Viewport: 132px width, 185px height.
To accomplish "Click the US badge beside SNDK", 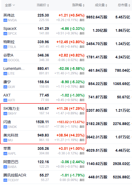I will (x=5, y=127).
